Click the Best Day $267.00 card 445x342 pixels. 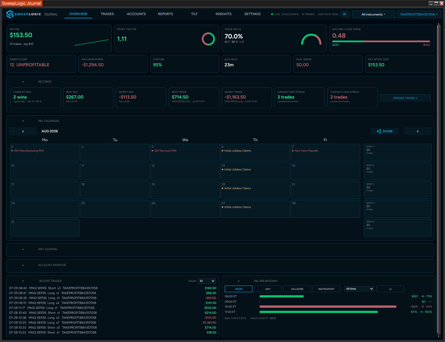pos(88,98)
